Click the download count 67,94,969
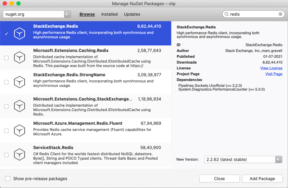 point(151,123)
